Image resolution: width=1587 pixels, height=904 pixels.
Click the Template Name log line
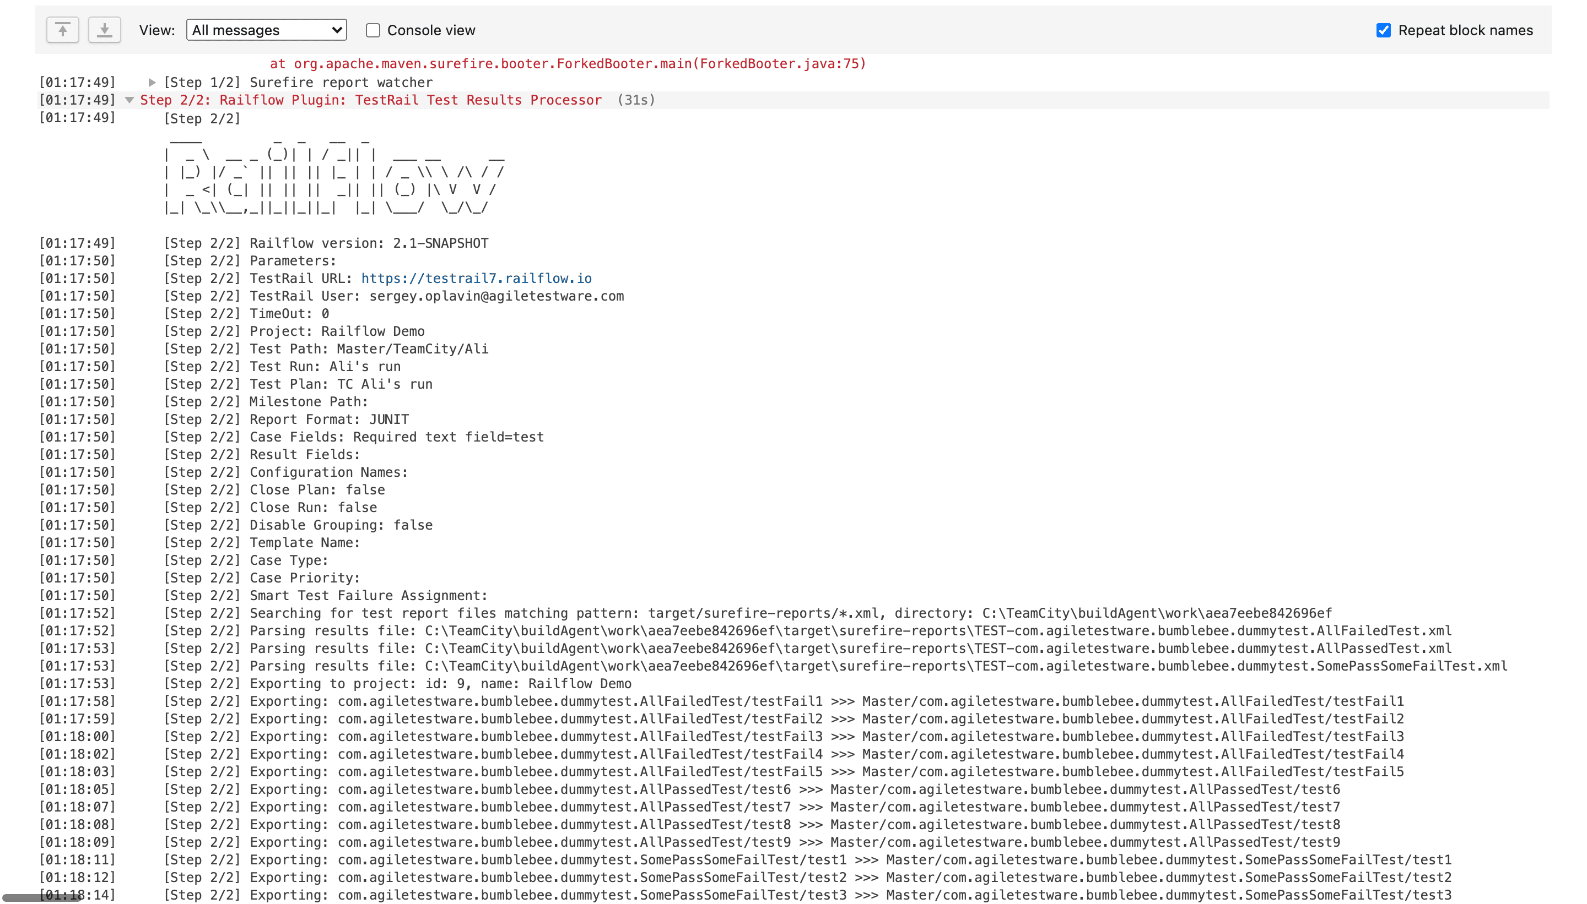coord(305,543)
